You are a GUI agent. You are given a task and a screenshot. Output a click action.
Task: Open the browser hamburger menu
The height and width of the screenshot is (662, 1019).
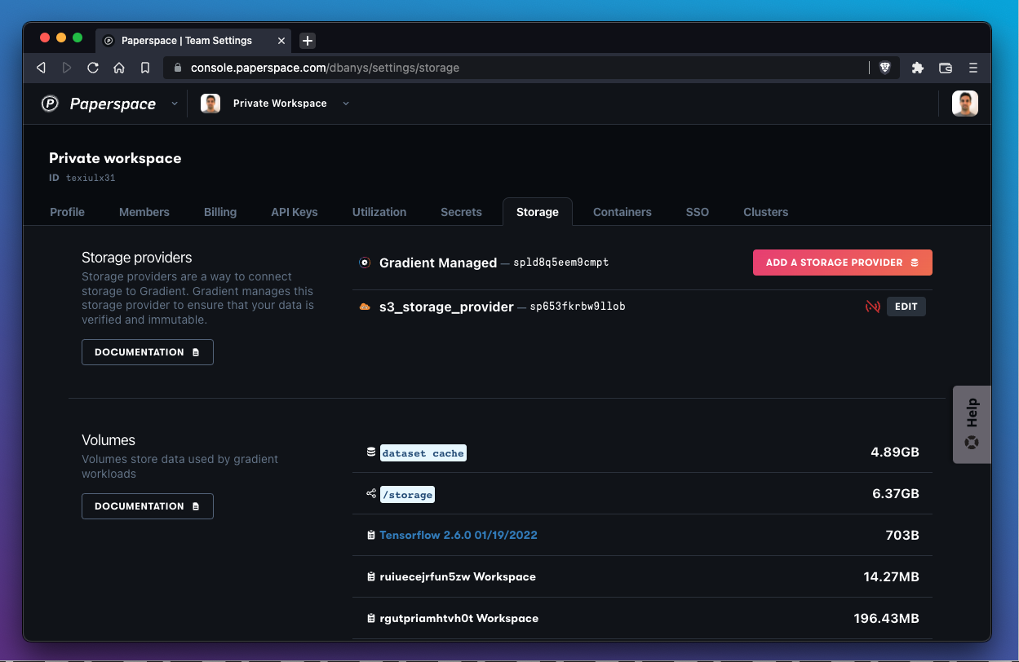point(972,68)
